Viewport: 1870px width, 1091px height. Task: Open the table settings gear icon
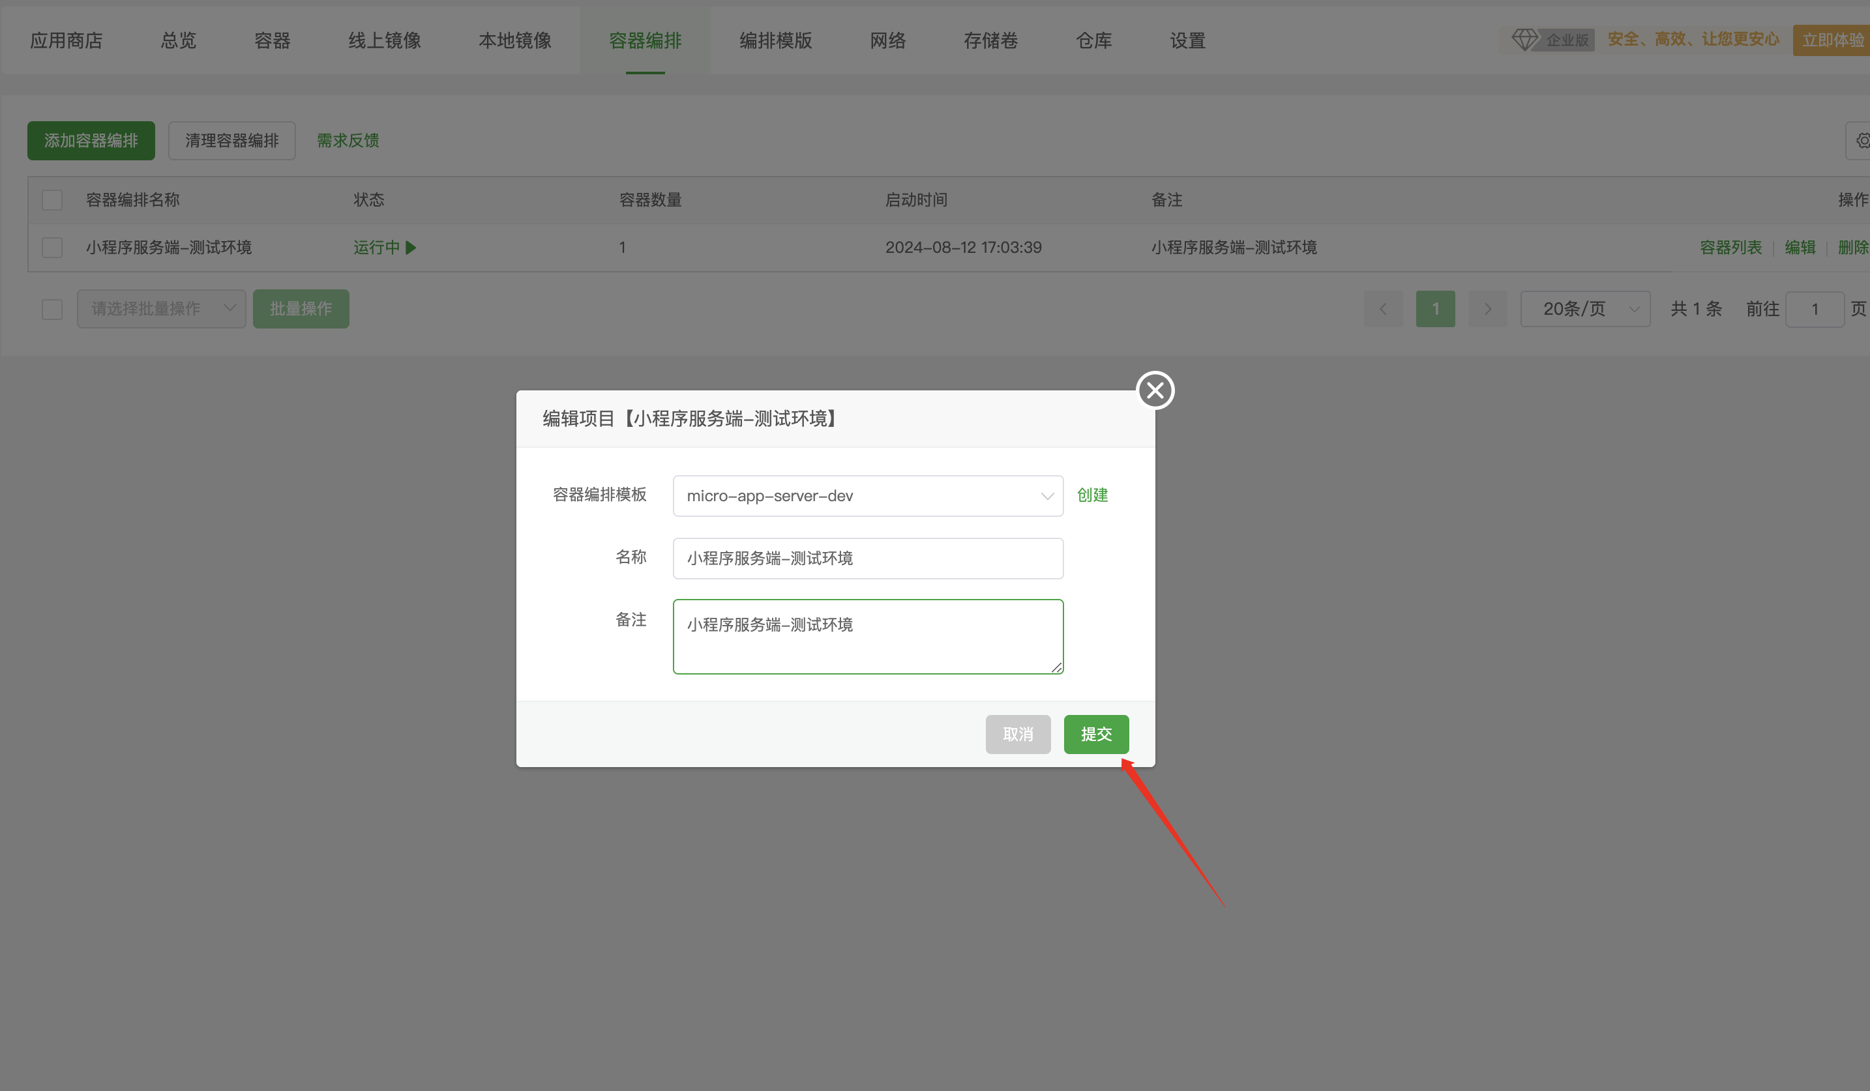(1863, 141)
